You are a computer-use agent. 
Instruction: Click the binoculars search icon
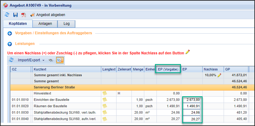(51, 60)
